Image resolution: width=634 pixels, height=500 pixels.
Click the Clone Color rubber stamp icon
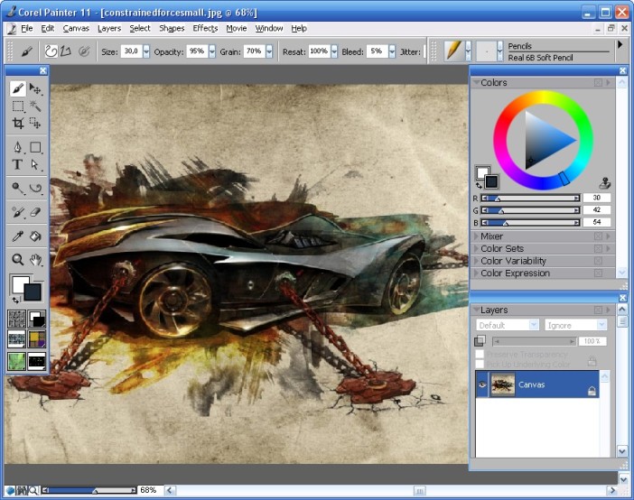(x=605, y=181)
